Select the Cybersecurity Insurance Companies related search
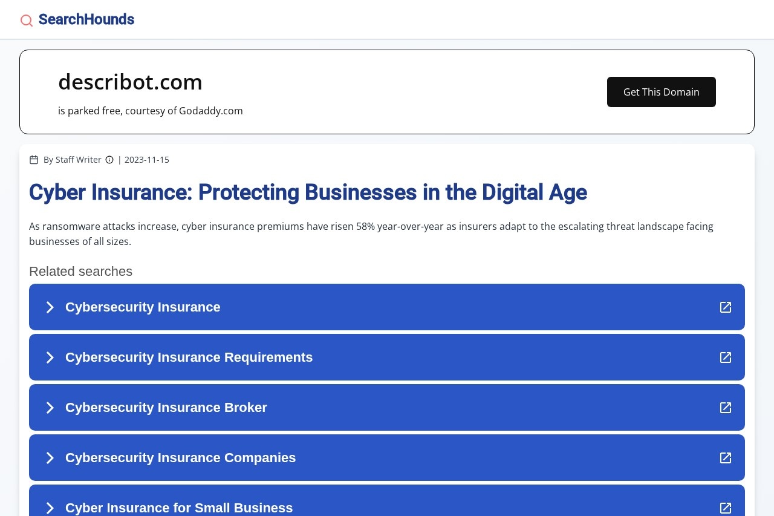Screen dimensions: 774x516 click(x=181, y=458)
